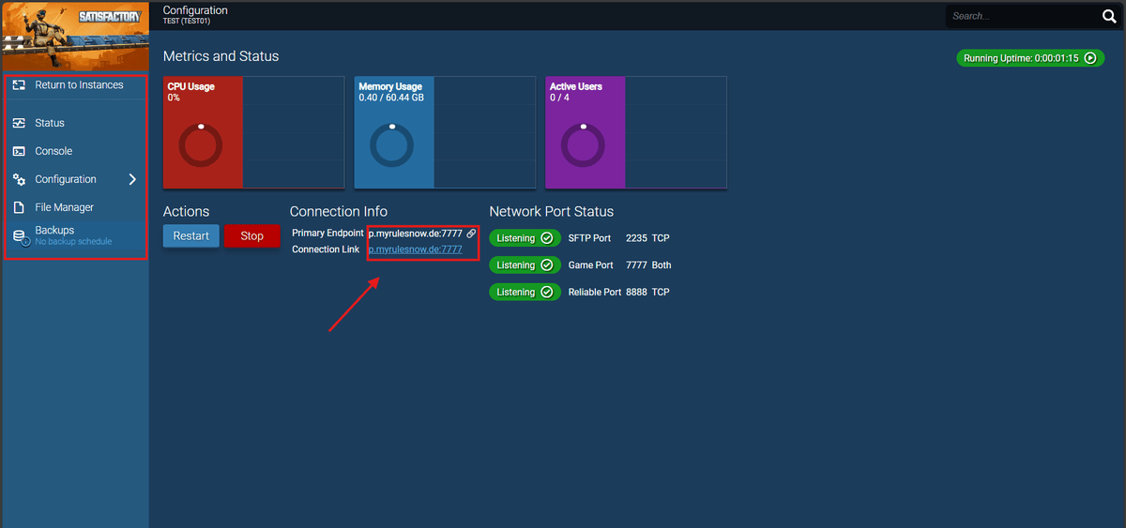Open the Connection Link p.myrulesnow.de:7777
Viewport: 1126px width, 528px height.
(x=416, y=249)
